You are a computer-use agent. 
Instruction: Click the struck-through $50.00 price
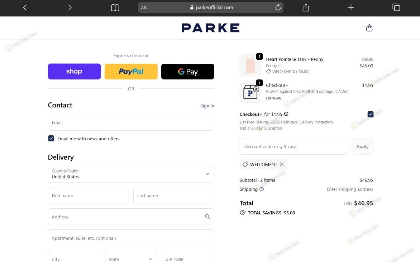[367, 59]
